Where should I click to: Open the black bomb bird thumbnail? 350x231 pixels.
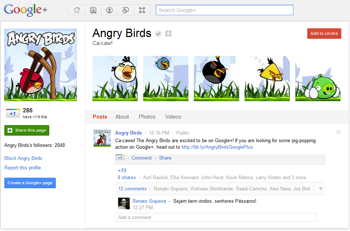click(x=216, y=78)
